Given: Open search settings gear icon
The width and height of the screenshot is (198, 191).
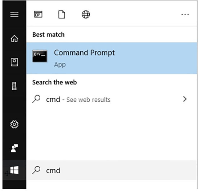Looking at the screenshot, I should coord(14,124).
